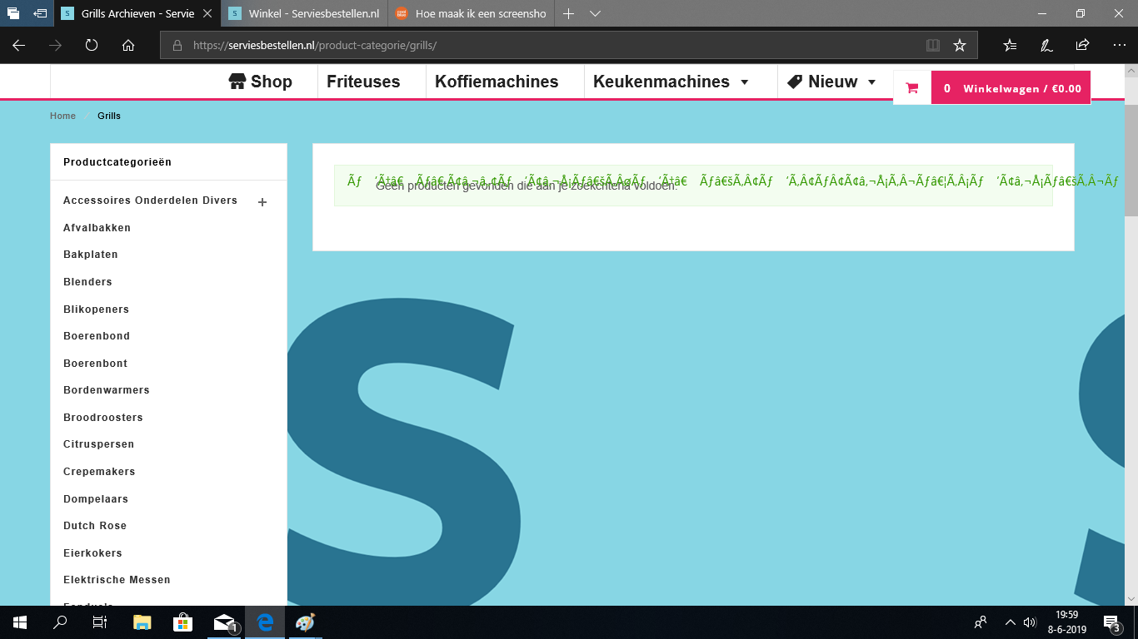Add notes with the pen icon
Viewport: 1138px width, 639px height.
(x=1046, y=45)
